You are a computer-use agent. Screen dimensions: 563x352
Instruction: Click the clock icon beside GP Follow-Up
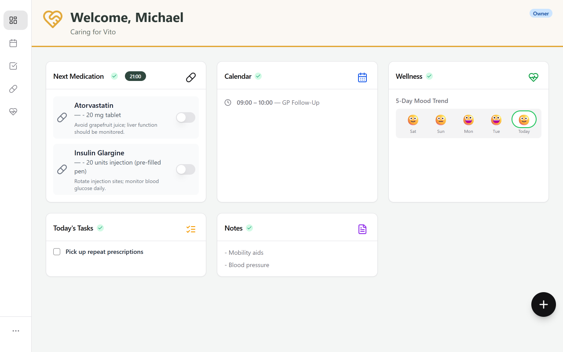228,103
